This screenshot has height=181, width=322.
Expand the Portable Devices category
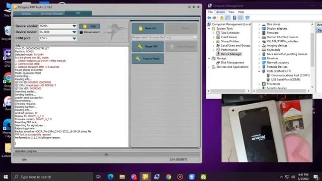coord(259,67)
